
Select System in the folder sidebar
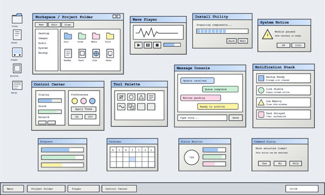[43, 48]
